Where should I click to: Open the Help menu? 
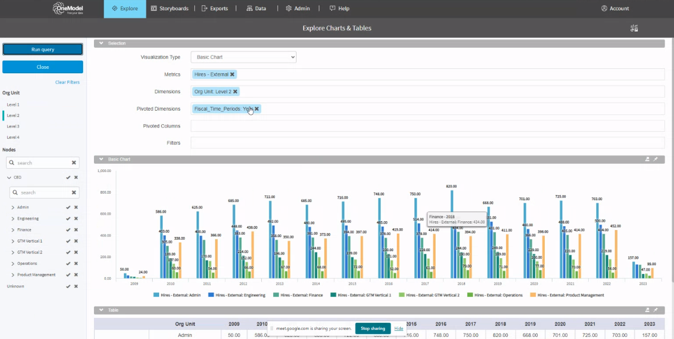339,9
